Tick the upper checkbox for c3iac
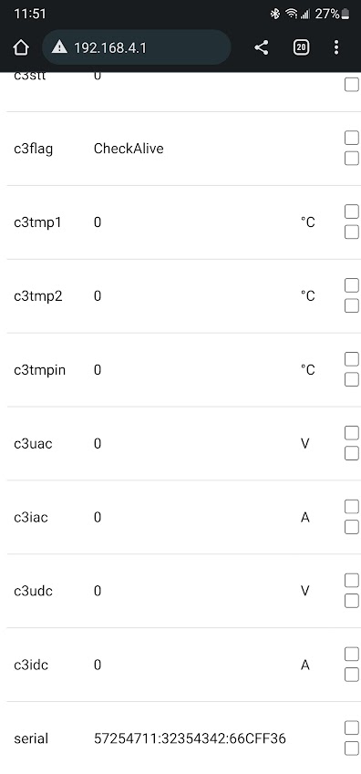Image resolution: width=361 pixels, height=774 pixels. coord(352,507)
